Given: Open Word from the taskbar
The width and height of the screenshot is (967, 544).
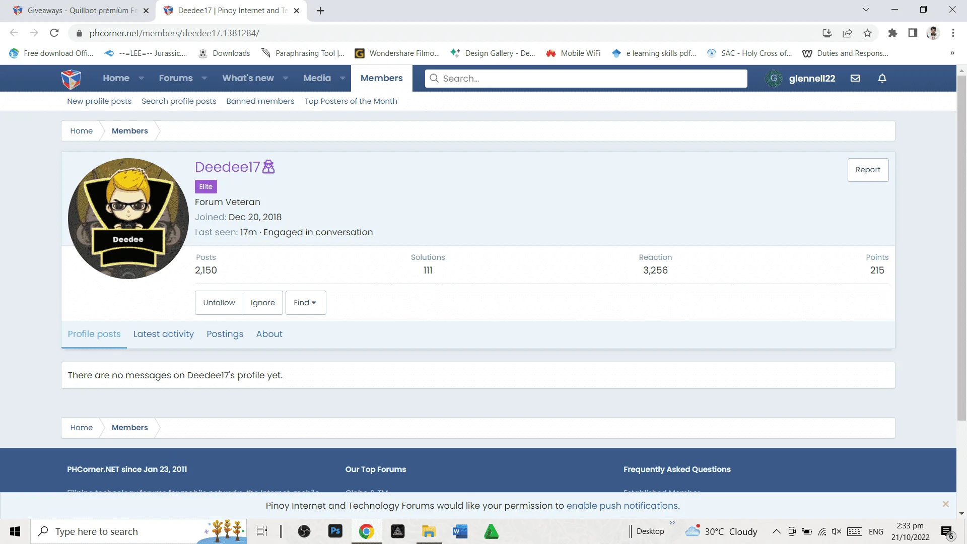Looking at the screenshot, I should (x=460, y=531).
